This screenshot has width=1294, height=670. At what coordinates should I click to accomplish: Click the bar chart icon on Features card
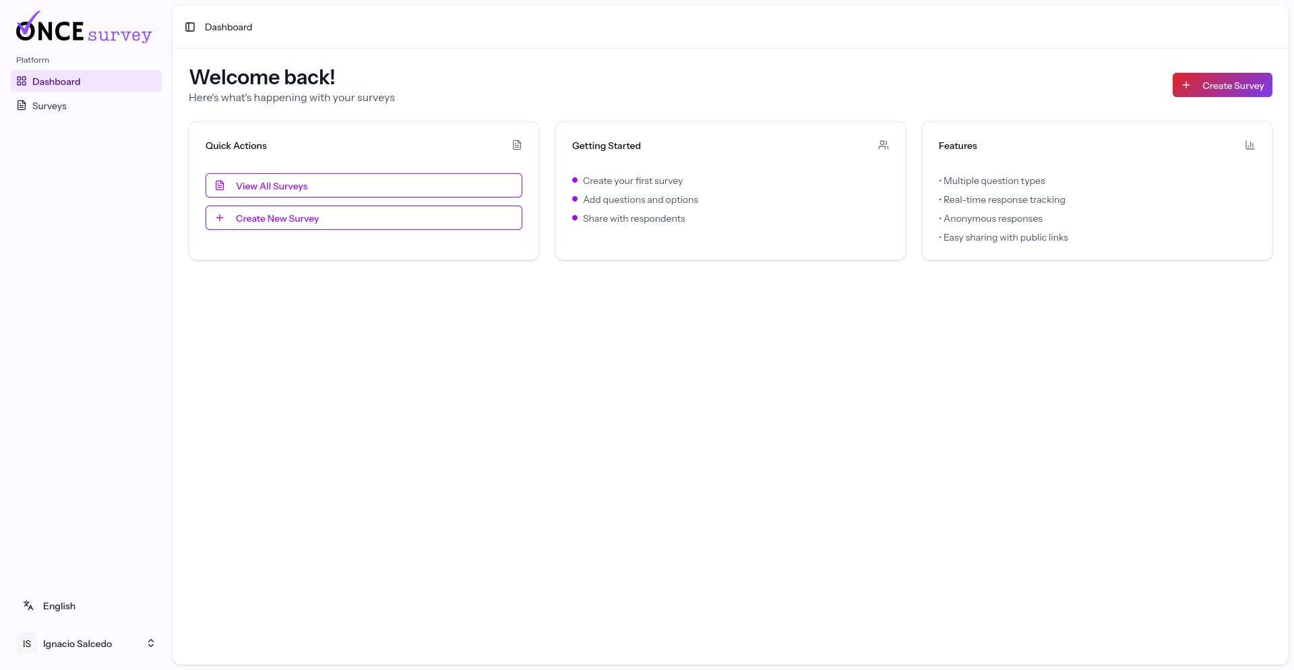[1250, 145]
